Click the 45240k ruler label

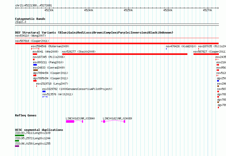click(x=89, y=10)
